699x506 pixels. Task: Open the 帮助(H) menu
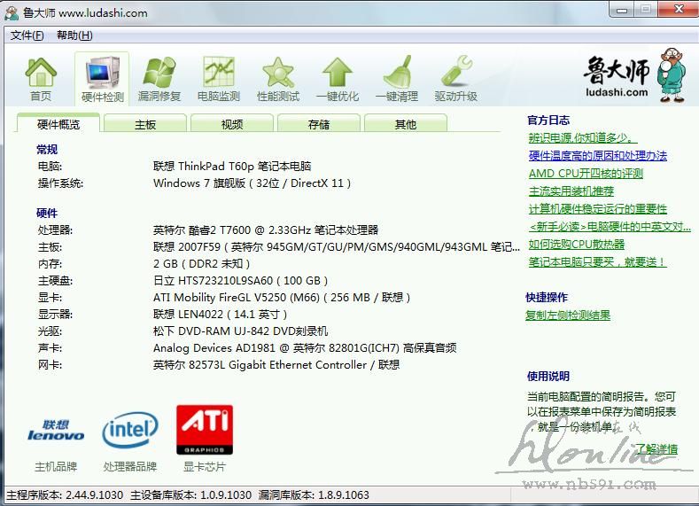[74, 35]
